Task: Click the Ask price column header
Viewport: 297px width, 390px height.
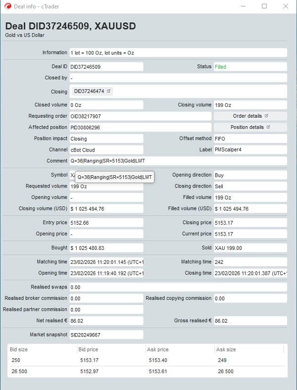Action: click(x=159, y=349)
